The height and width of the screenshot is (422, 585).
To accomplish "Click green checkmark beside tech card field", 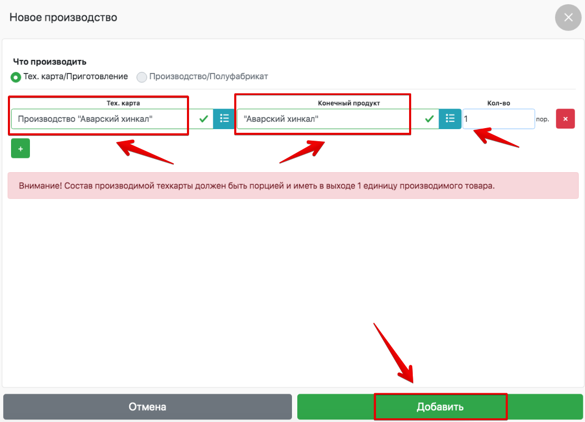I will (x=204, y=119).
